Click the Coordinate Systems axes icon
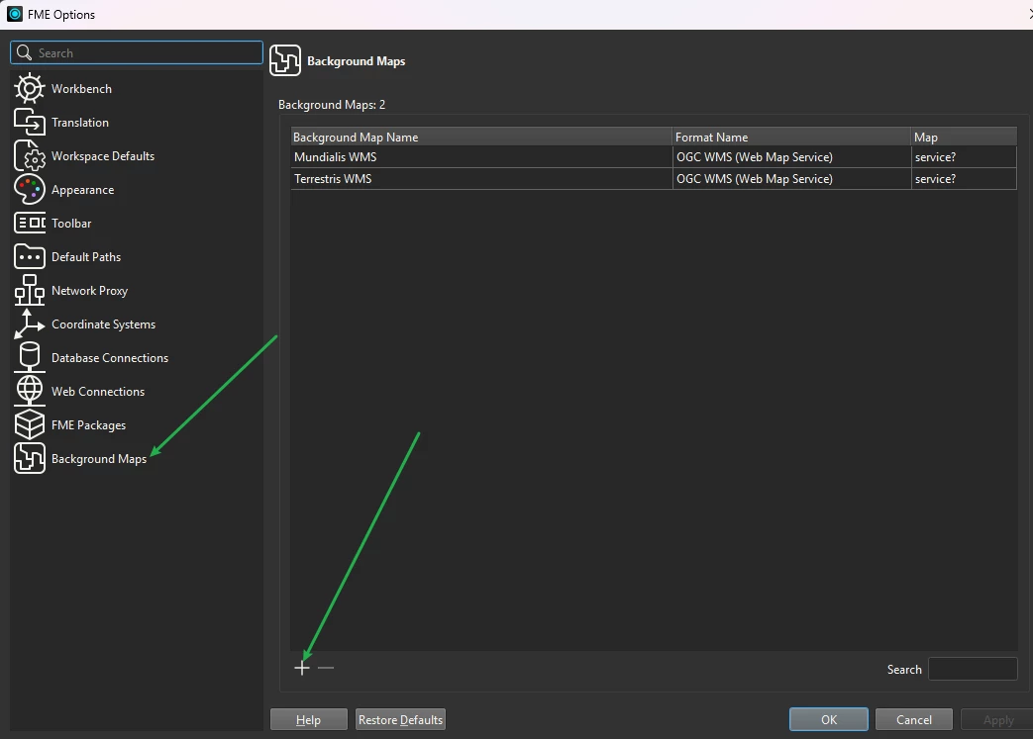Viewport: 1033px width, 739px height. [x=30, y=323]
